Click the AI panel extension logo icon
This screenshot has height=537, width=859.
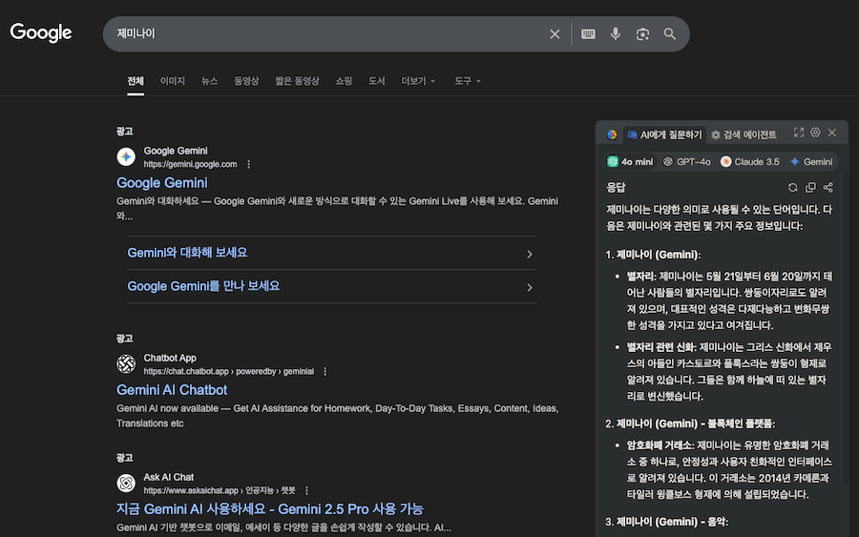pos(612,134)
